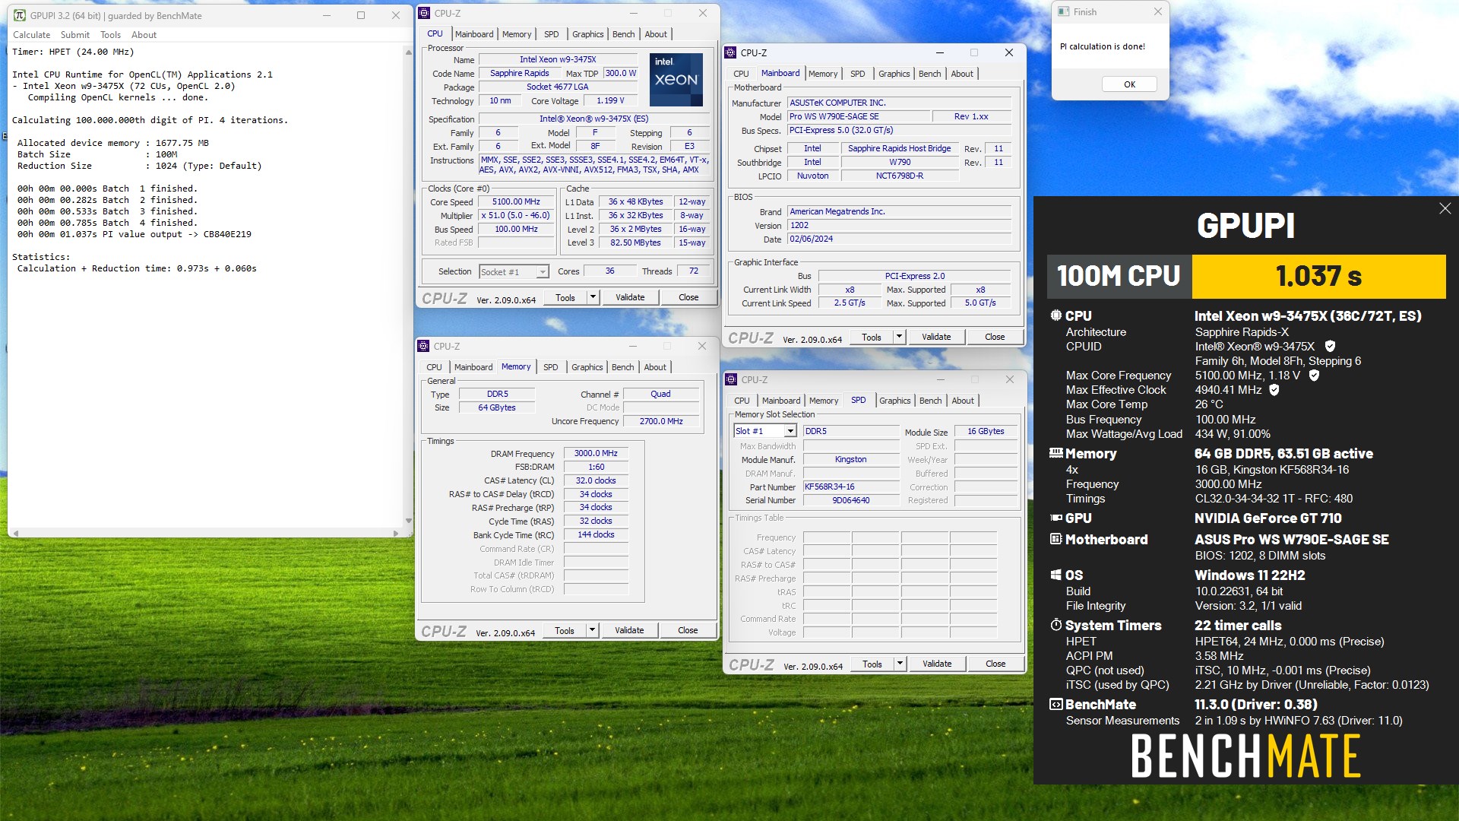Image resolution: width=1459 pixels, height=821 pixels.
Task: Expand Tools arrow in CPU-Z SPD window
Action: pos(900,664)
